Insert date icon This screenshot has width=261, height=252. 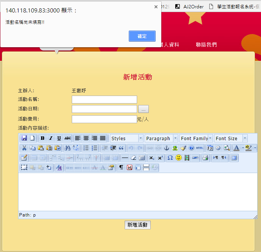[x=210, y=148]
